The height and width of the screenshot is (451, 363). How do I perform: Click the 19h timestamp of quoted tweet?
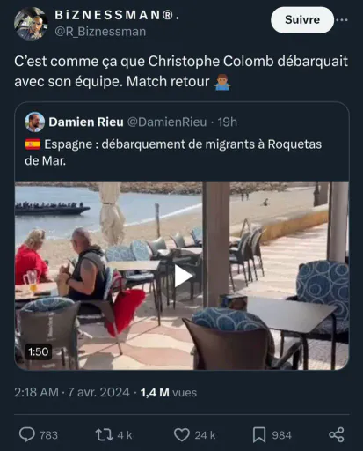tap(227, 122)
